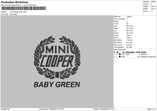The height and width of the screenshot is (111, 157).
Task: Click the stitch count 8167
Action: coord(123,54)
